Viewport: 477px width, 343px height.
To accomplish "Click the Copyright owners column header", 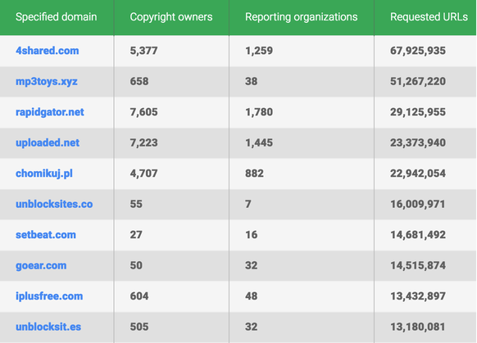I will 171,17.
